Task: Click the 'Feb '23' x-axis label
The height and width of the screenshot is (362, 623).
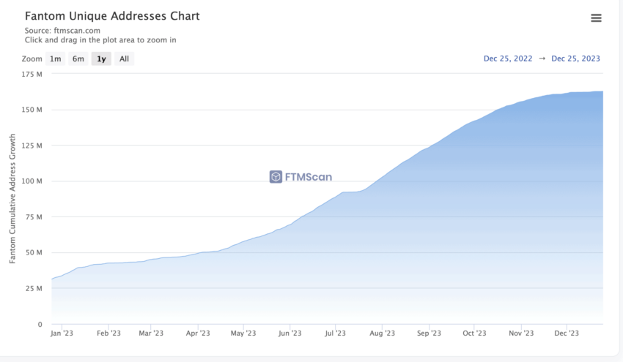Action: 108,333
